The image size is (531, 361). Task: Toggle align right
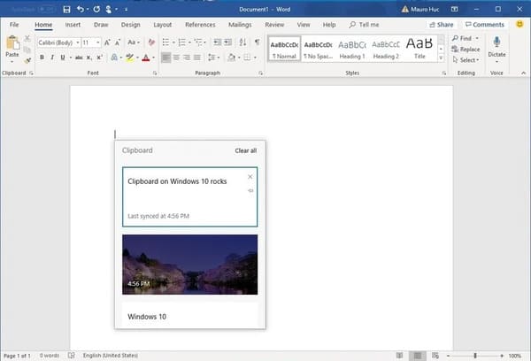(x=187, y=58)
